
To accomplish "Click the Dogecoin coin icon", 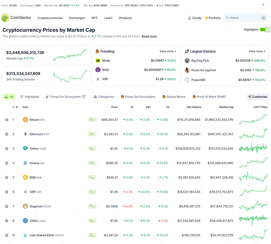I will pos(25,206).
